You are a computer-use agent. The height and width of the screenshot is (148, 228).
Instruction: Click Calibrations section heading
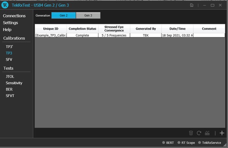tap(14, 38)
